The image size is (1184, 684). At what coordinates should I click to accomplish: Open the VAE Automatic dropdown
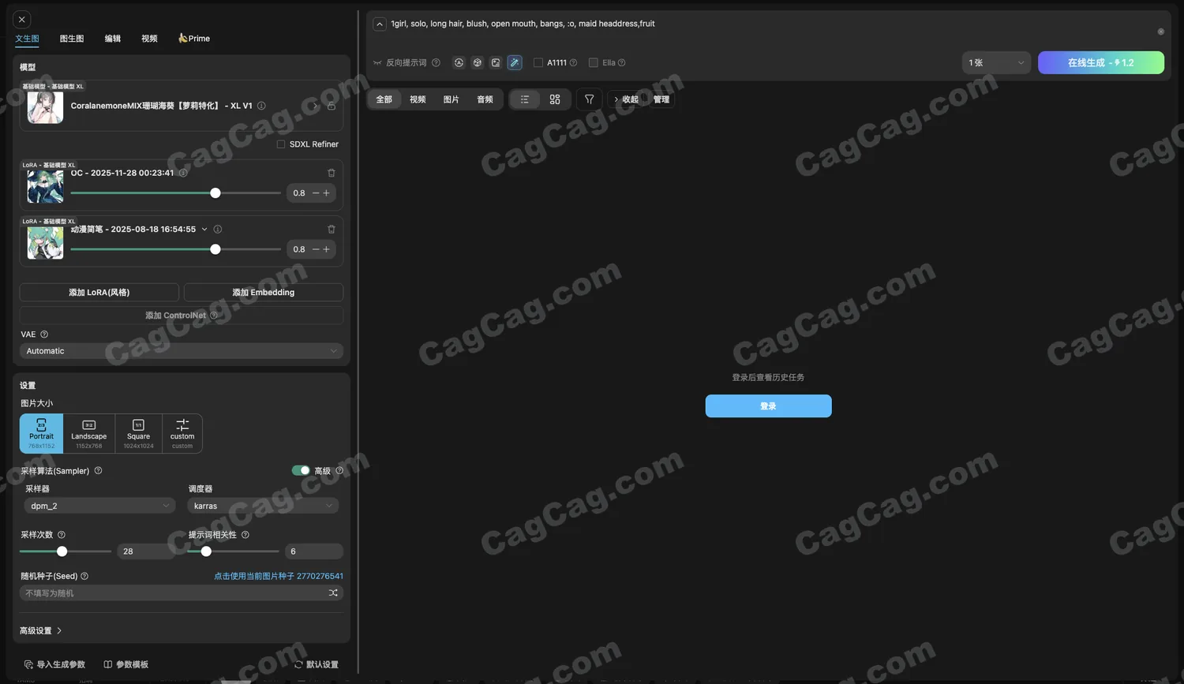(182, 351)
